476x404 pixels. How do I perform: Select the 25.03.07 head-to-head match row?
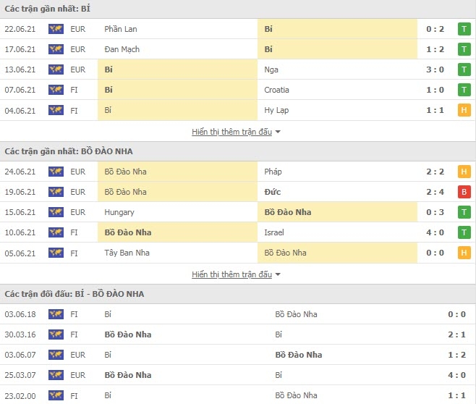[238, 375]
